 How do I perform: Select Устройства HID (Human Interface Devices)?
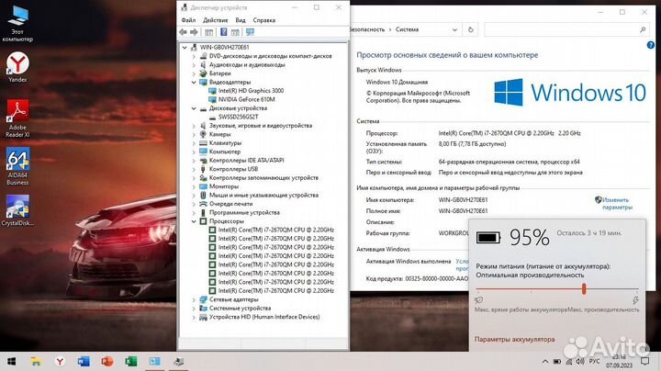264,317
